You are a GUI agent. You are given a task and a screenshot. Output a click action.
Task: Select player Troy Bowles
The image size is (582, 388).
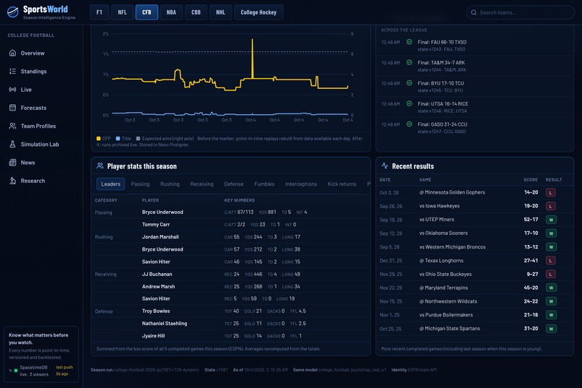tap(155, 311)
